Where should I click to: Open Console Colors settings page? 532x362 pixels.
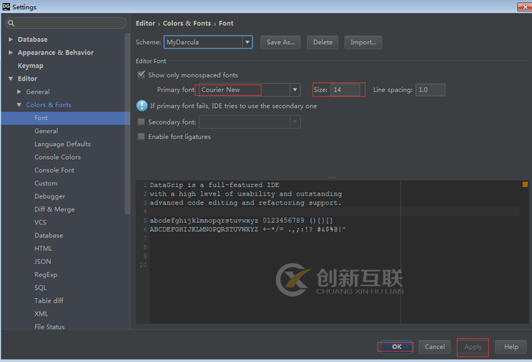[x=58, y=157]
